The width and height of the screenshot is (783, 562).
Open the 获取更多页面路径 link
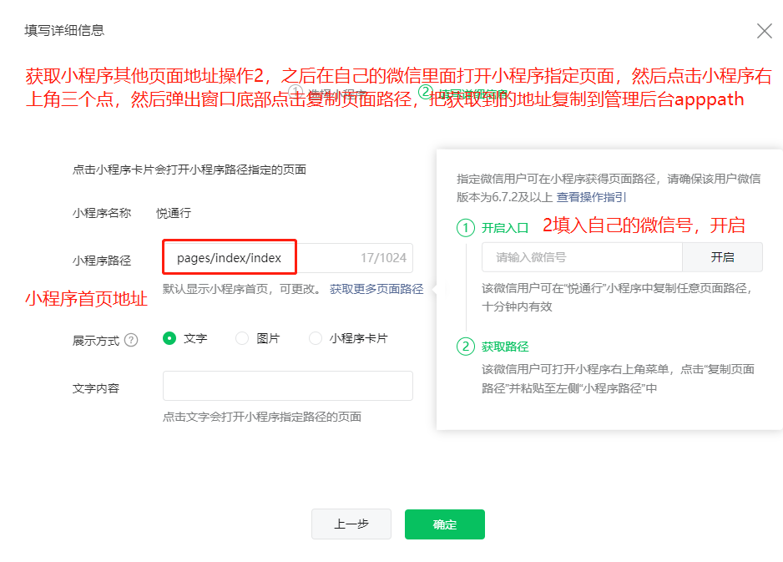[376, 289]
